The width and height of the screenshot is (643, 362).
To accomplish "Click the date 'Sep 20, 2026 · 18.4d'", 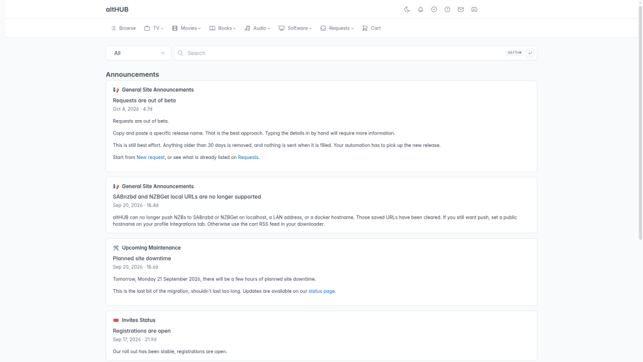I will (x=136, y=206).
